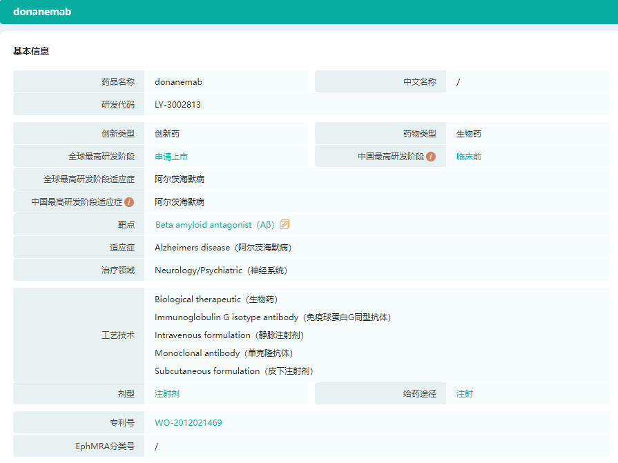The width and height of the screenshot is (618, 463).
Task: Click the 基本信息 section heading
Action: tap(31, 51)
